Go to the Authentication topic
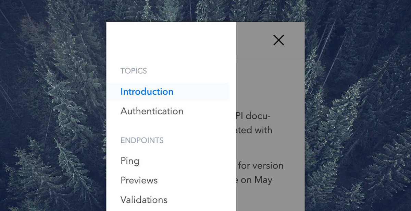Screen dimensions: 411x211 tap(152, 111)
